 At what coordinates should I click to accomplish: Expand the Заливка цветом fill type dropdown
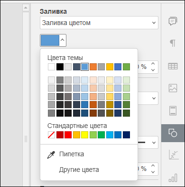[x=99, y=23]
